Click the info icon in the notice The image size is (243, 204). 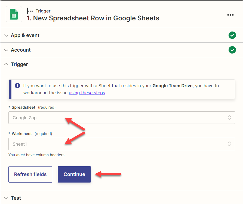[x=17, y=86]
